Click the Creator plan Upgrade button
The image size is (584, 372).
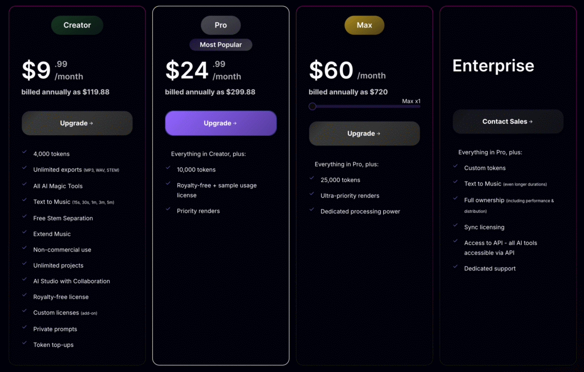pyautogui.click(x=77, y=123)
